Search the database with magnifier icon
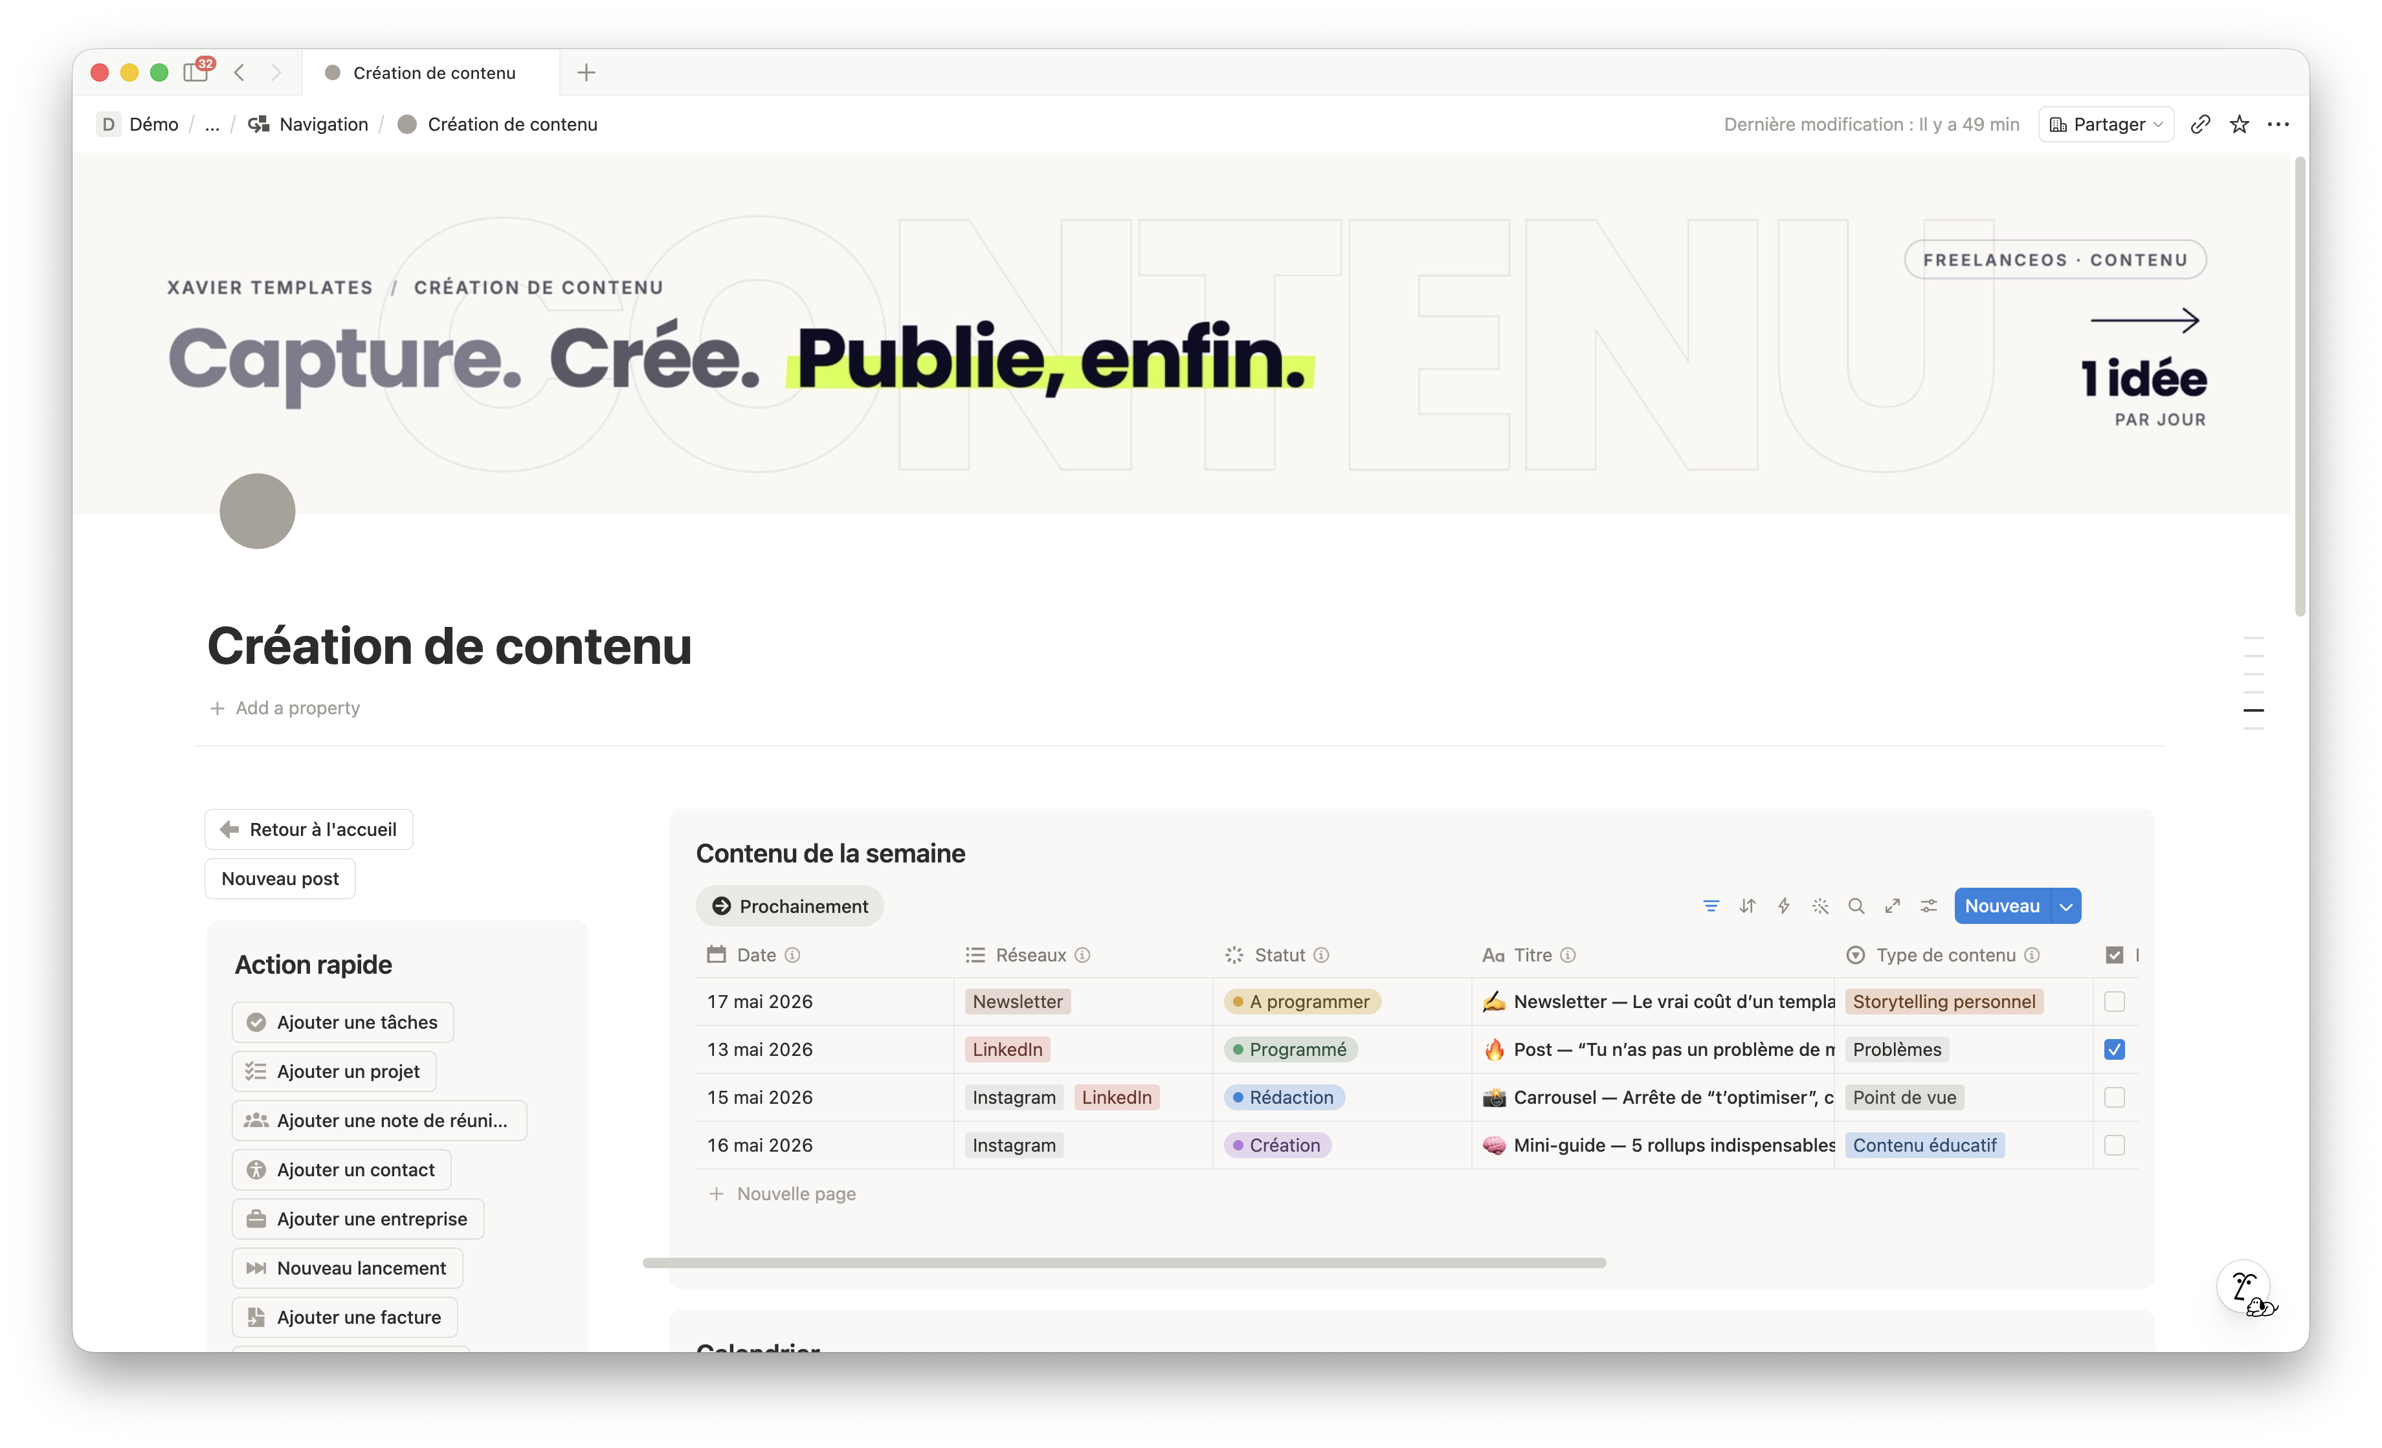2382x1448 pixels. (1856, 906)
